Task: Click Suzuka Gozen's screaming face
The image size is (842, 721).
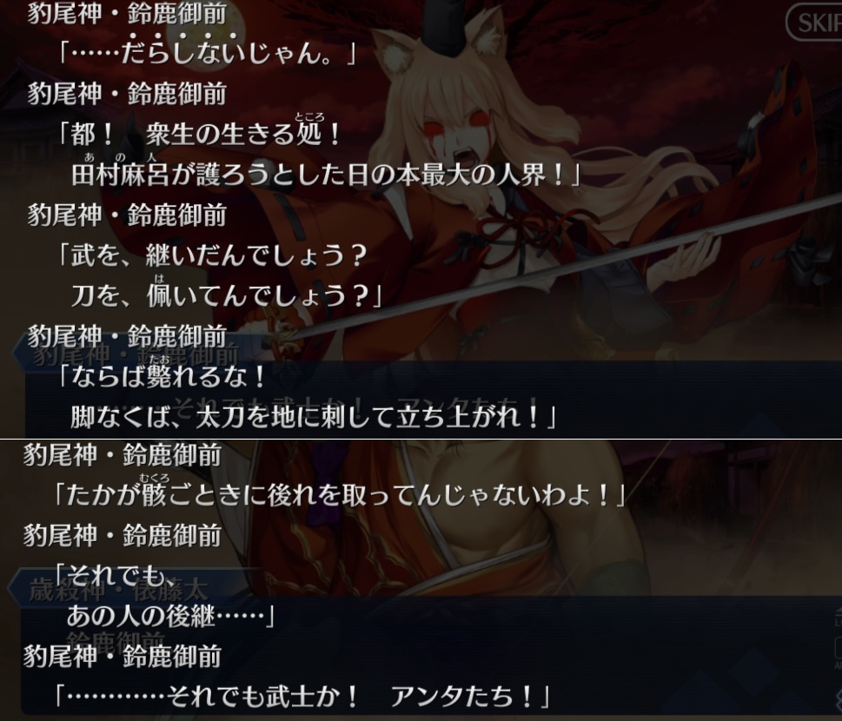Action: (454, 136)
